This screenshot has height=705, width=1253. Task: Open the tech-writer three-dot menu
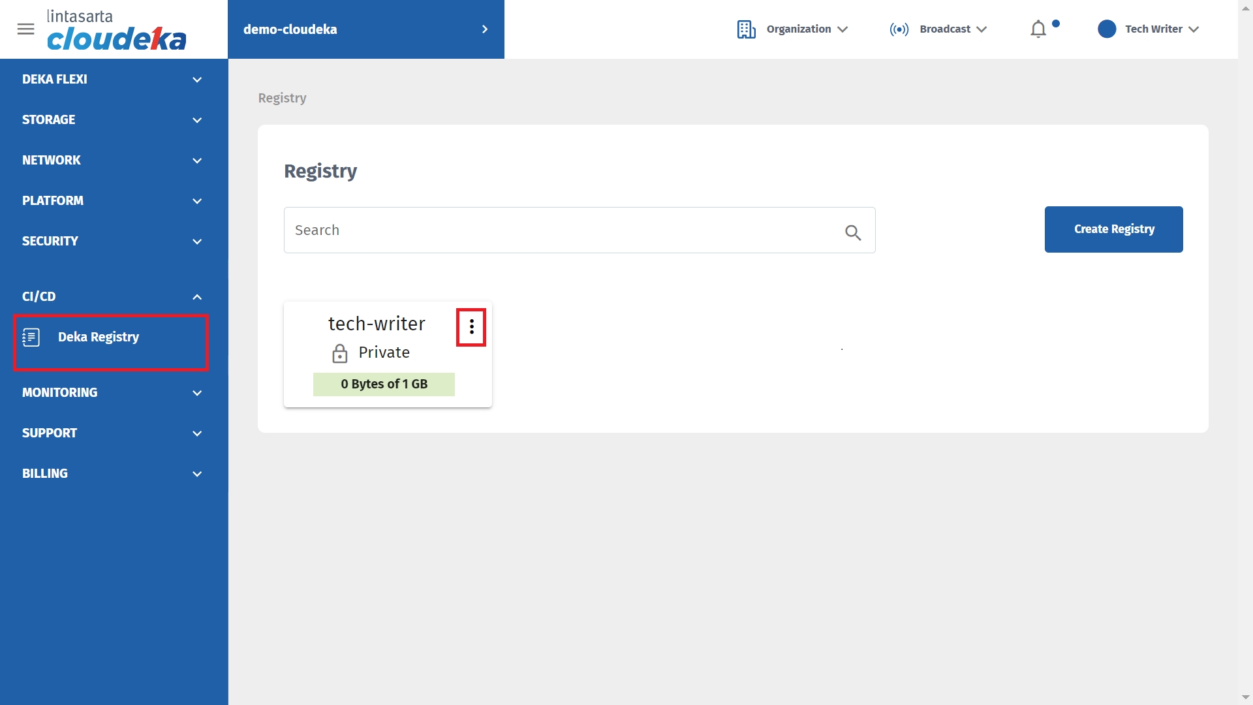click(x=471, y=327)
